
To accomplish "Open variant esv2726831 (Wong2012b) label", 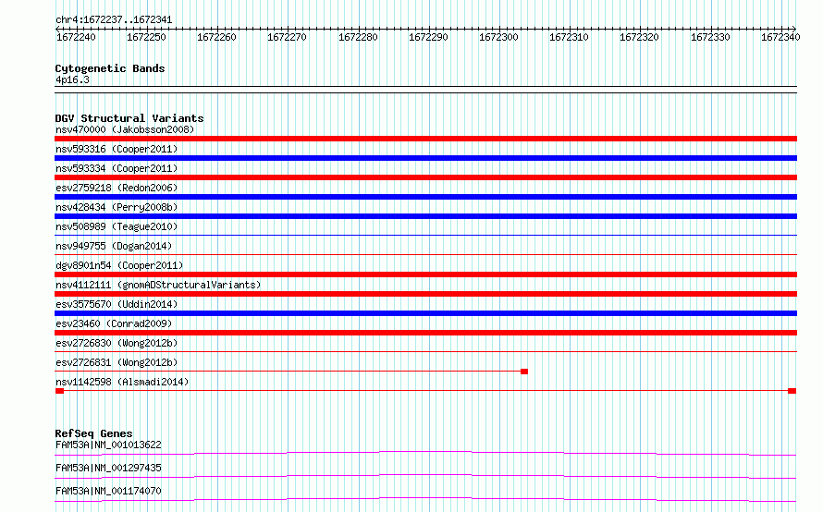I will [x=117, y=362].
